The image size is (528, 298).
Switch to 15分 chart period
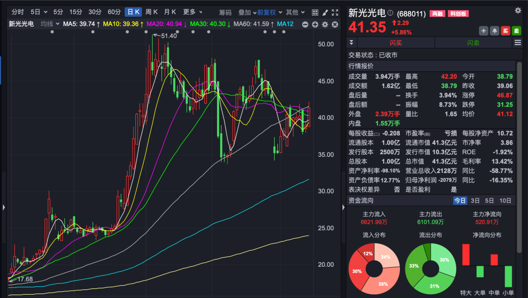[x=76, y=12]
